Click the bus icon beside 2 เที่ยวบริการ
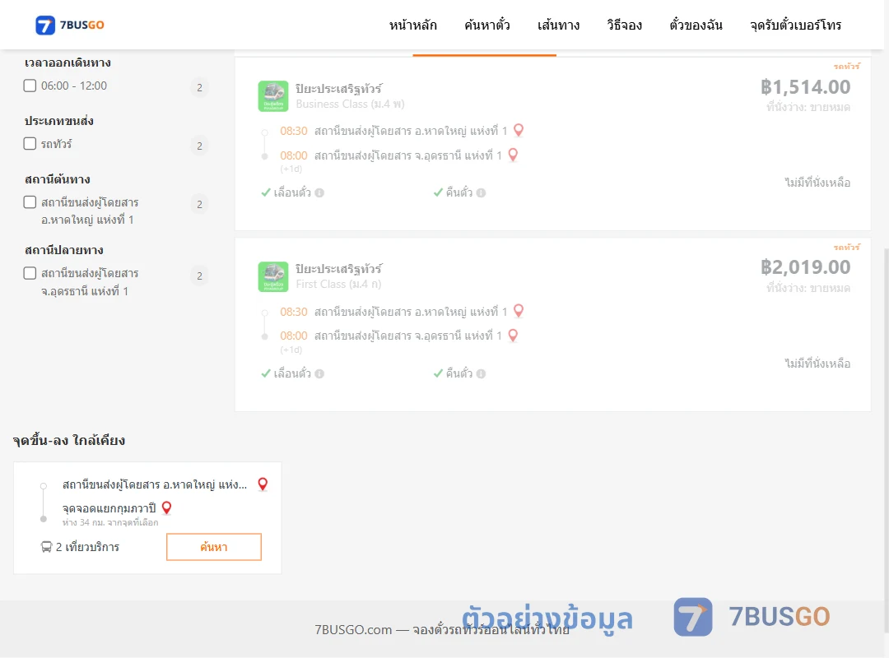The image size is (889, 658). pyautogui.click(x=46, y=547)
